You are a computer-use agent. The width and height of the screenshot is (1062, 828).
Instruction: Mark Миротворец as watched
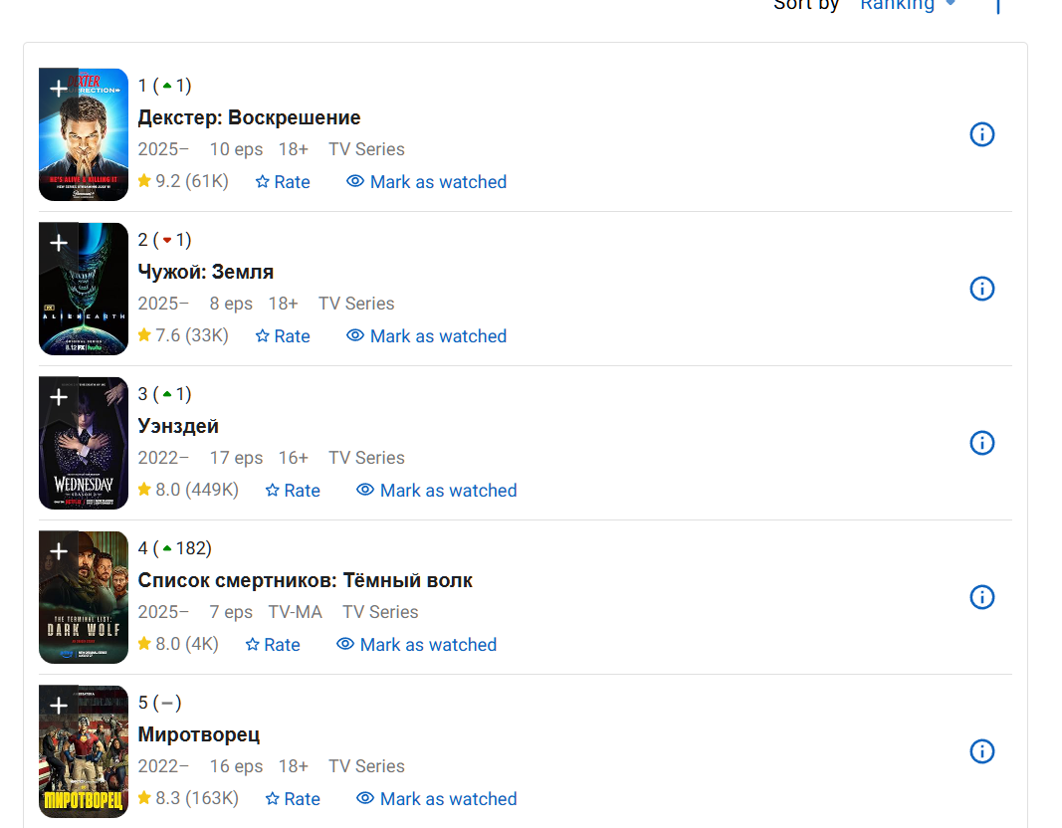point(436,799)
